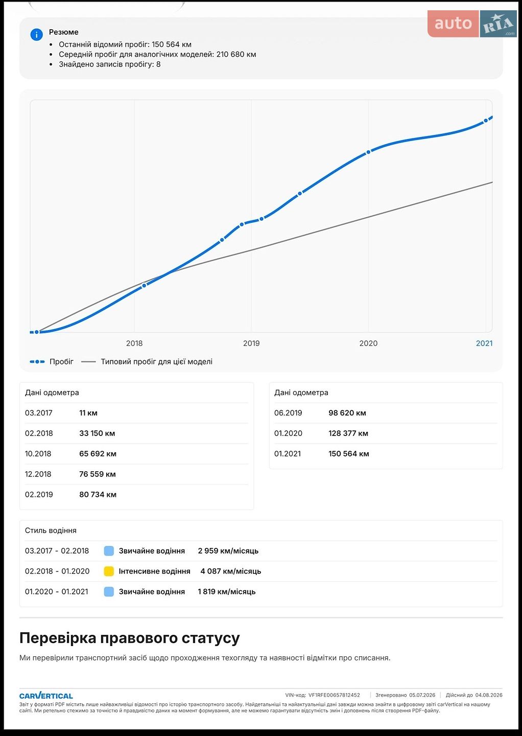Click the 150 564 км odometer table value
This screenshot has width=522, height=736.
[x=349, y=454]
